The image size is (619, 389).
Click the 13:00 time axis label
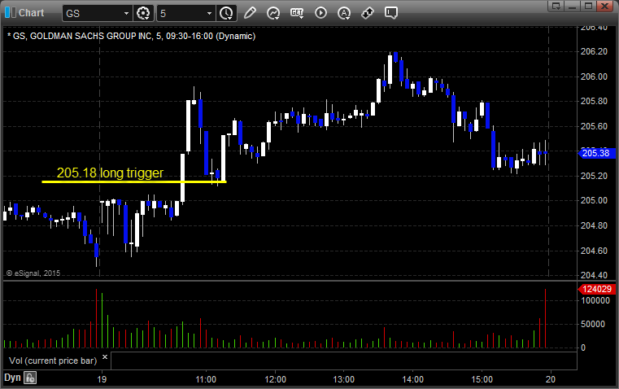344,379
